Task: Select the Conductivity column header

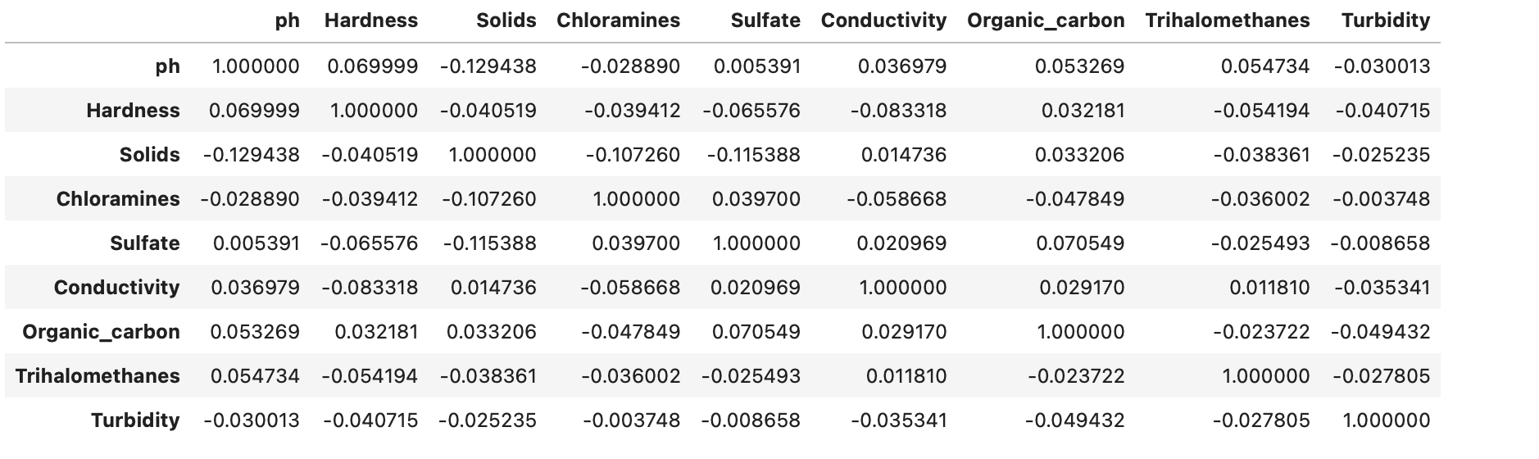Action: pos(883,20)
